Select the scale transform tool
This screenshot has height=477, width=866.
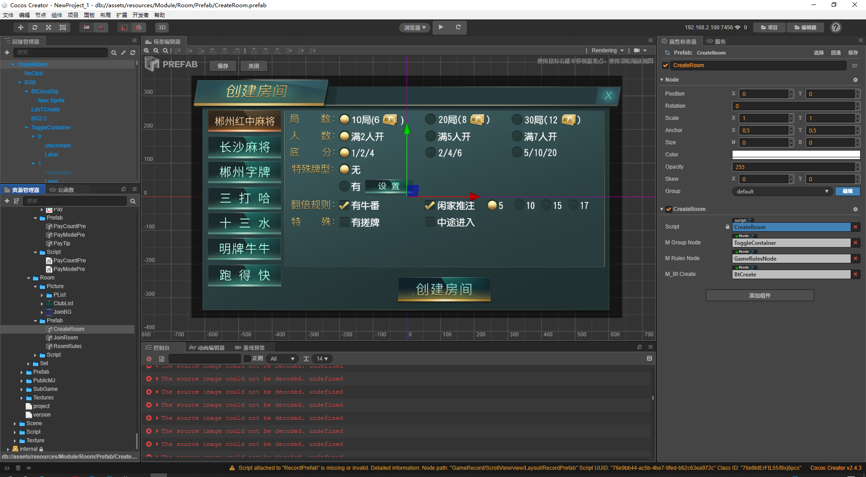49,28
